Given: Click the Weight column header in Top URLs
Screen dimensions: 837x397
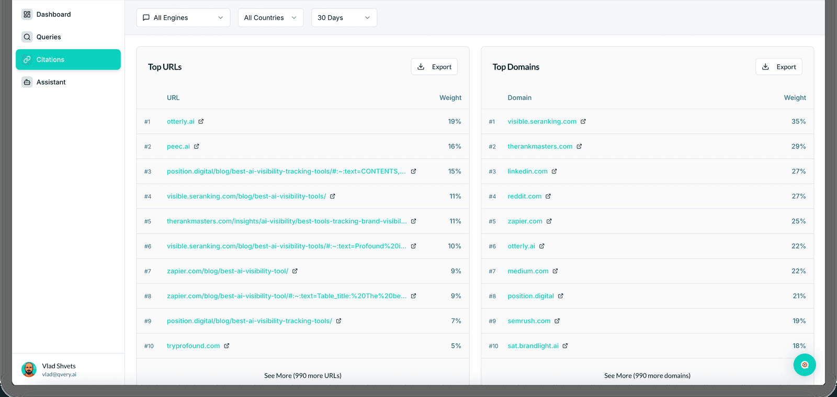Looking at the screenshot, I should [450, 98].
